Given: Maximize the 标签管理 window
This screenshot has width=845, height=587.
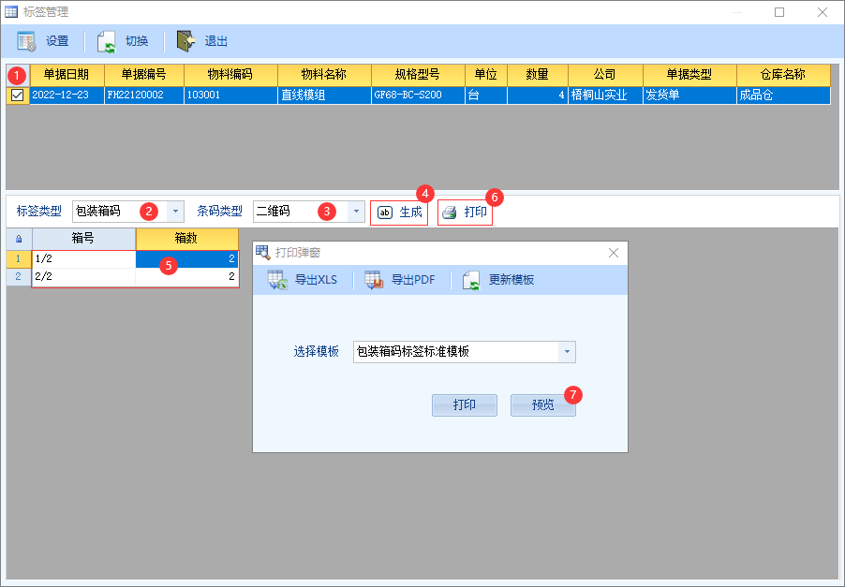Looking at the screenshot, I should pos(779,12).
